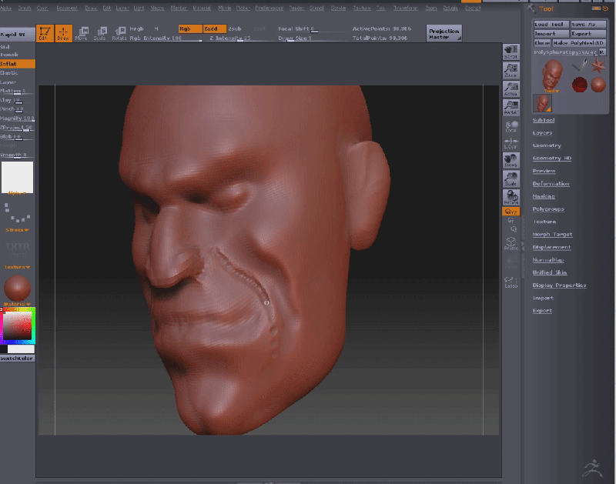Activate the Lasso selection icon
616x484 pixels.
511,282
